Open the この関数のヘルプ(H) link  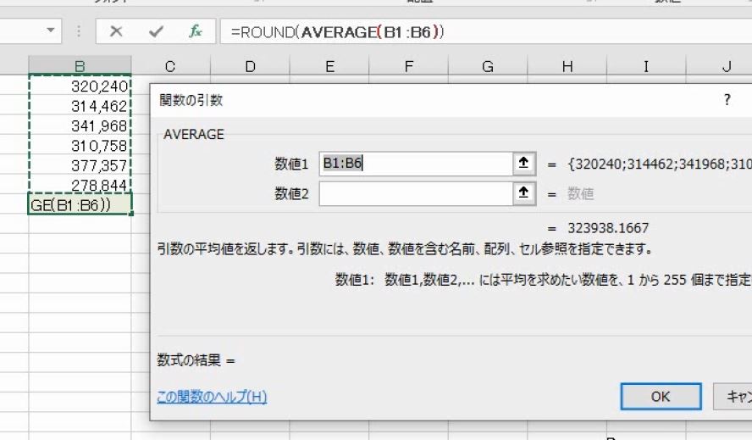click(212, 397)
